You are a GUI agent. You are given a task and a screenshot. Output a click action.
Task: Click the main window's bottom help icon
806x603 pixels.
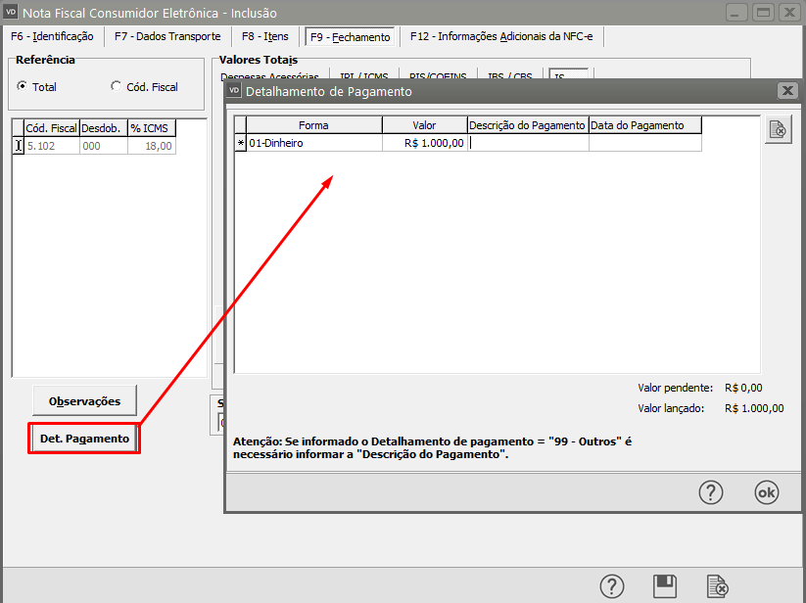[x=612, y=585]
